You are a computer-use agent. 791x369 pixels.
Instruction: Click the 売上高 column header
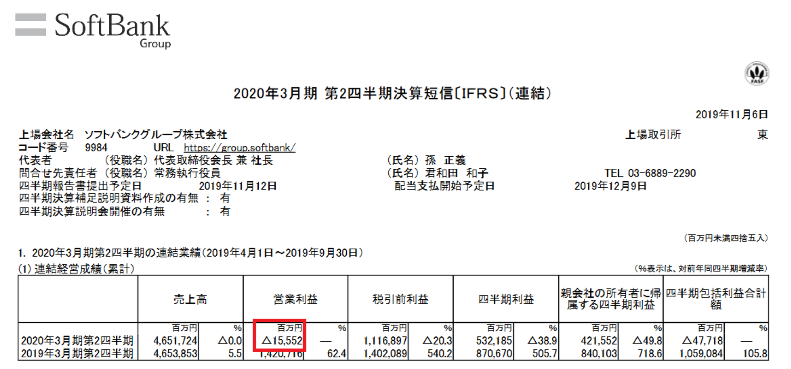(190, 299)
